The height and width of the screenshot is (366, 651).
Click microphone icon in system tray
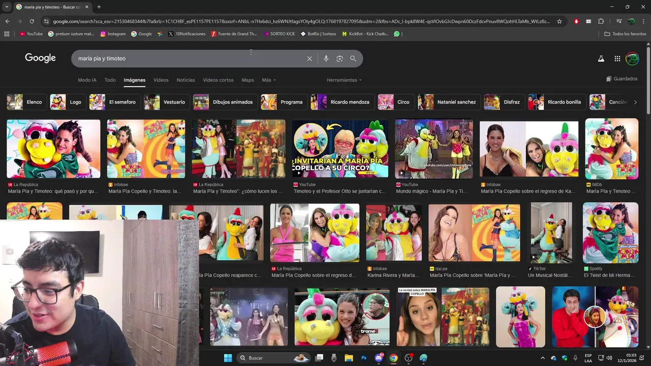575,358
